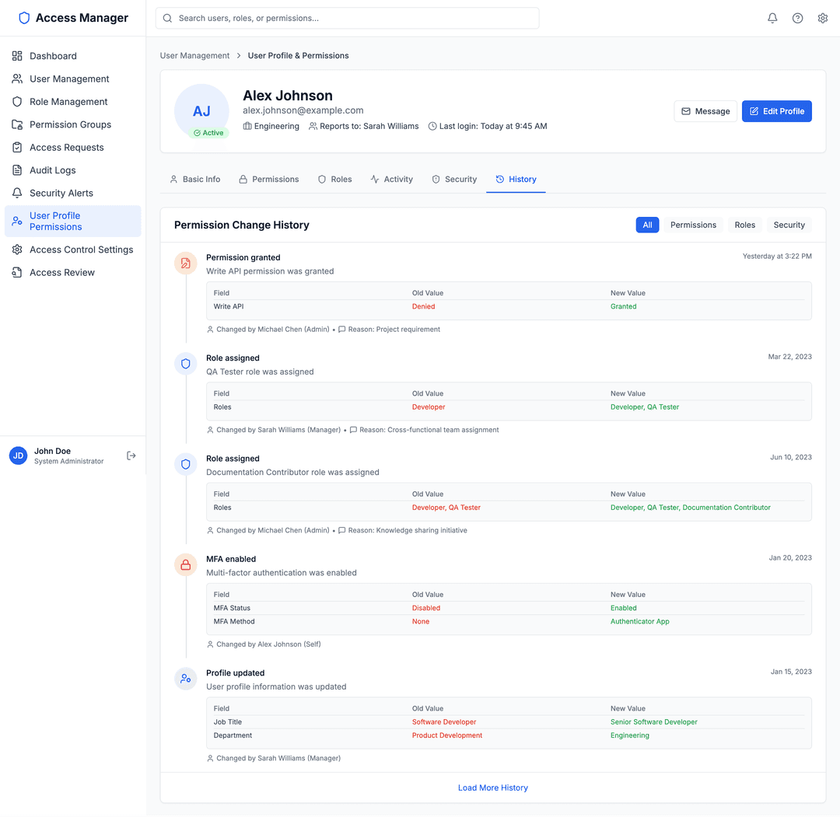Click Load More History
Screen dimensions: 840x817
coord(492,787)
